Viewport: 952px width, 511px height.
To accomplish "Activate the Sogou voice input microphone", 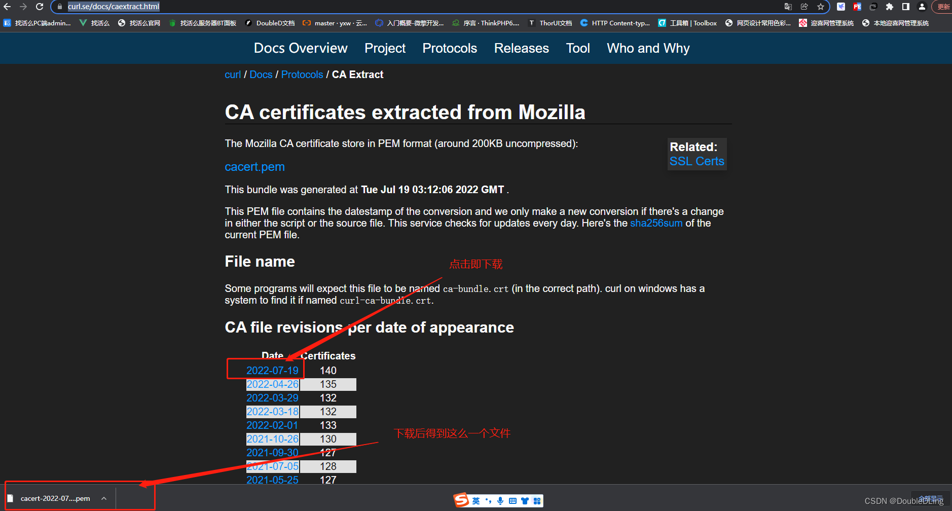I will [500, 501].
